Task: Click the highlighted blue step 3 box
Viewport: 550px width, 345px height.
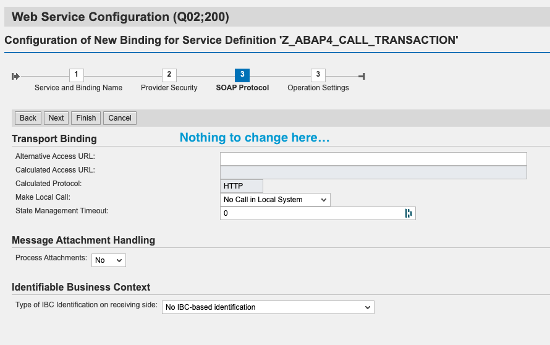Action: coord(242,75)
